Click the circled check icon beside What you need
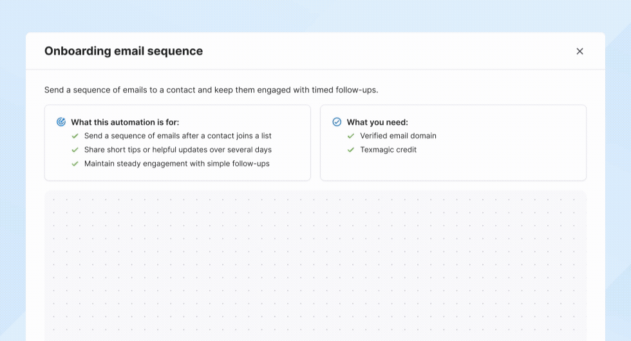Image resolution: width=631 pixels, height=341 pixels. 337,122
